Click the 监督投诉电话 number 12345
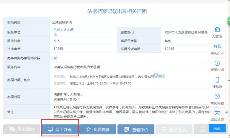 [169, 49]
